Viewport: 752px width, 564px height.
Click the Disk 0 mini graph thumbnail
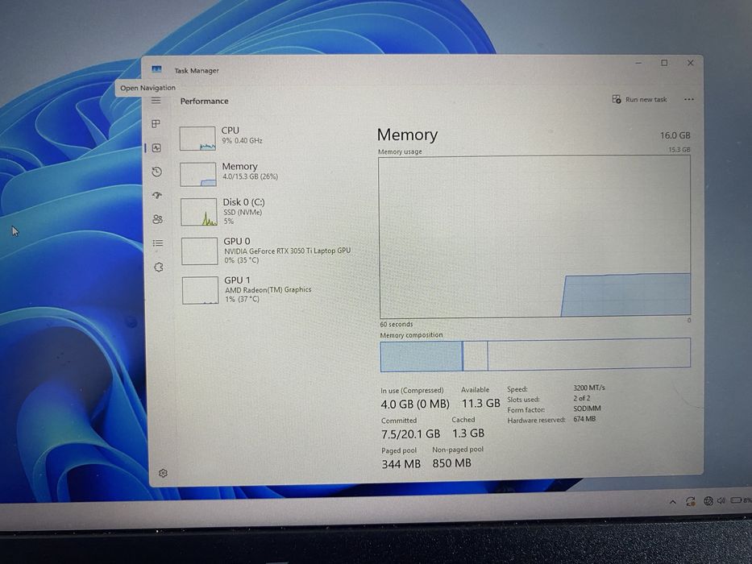pos(199,212)
